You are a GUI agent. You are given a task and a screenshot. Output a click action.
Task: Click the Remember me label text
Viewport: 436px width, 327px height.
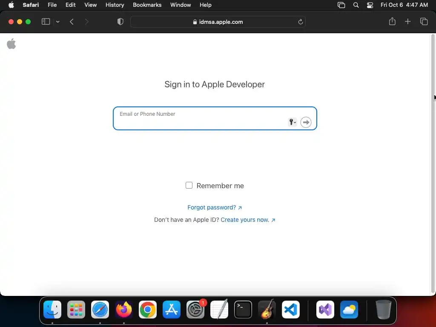tap(220, 186)
